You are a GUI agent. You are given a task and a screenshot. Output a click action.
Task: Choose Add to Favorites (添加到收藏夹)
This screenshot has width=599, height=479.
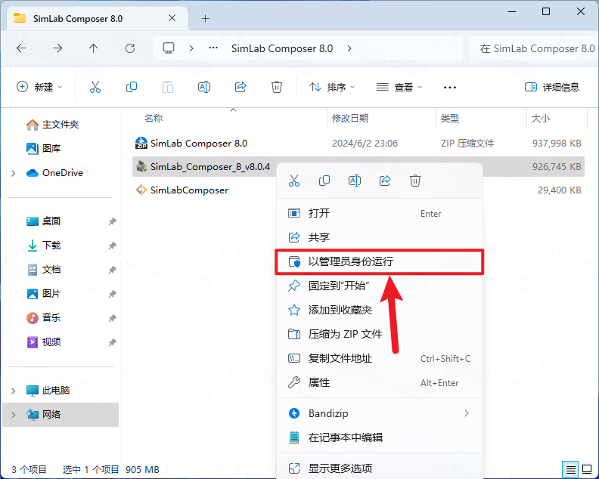(x=380, y=310)
